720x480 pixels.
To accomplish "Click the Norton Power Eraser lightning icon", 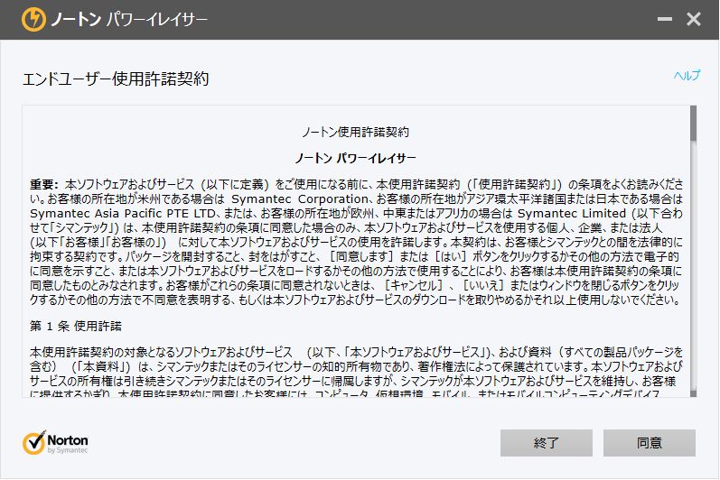I will [x=33, y=19].
